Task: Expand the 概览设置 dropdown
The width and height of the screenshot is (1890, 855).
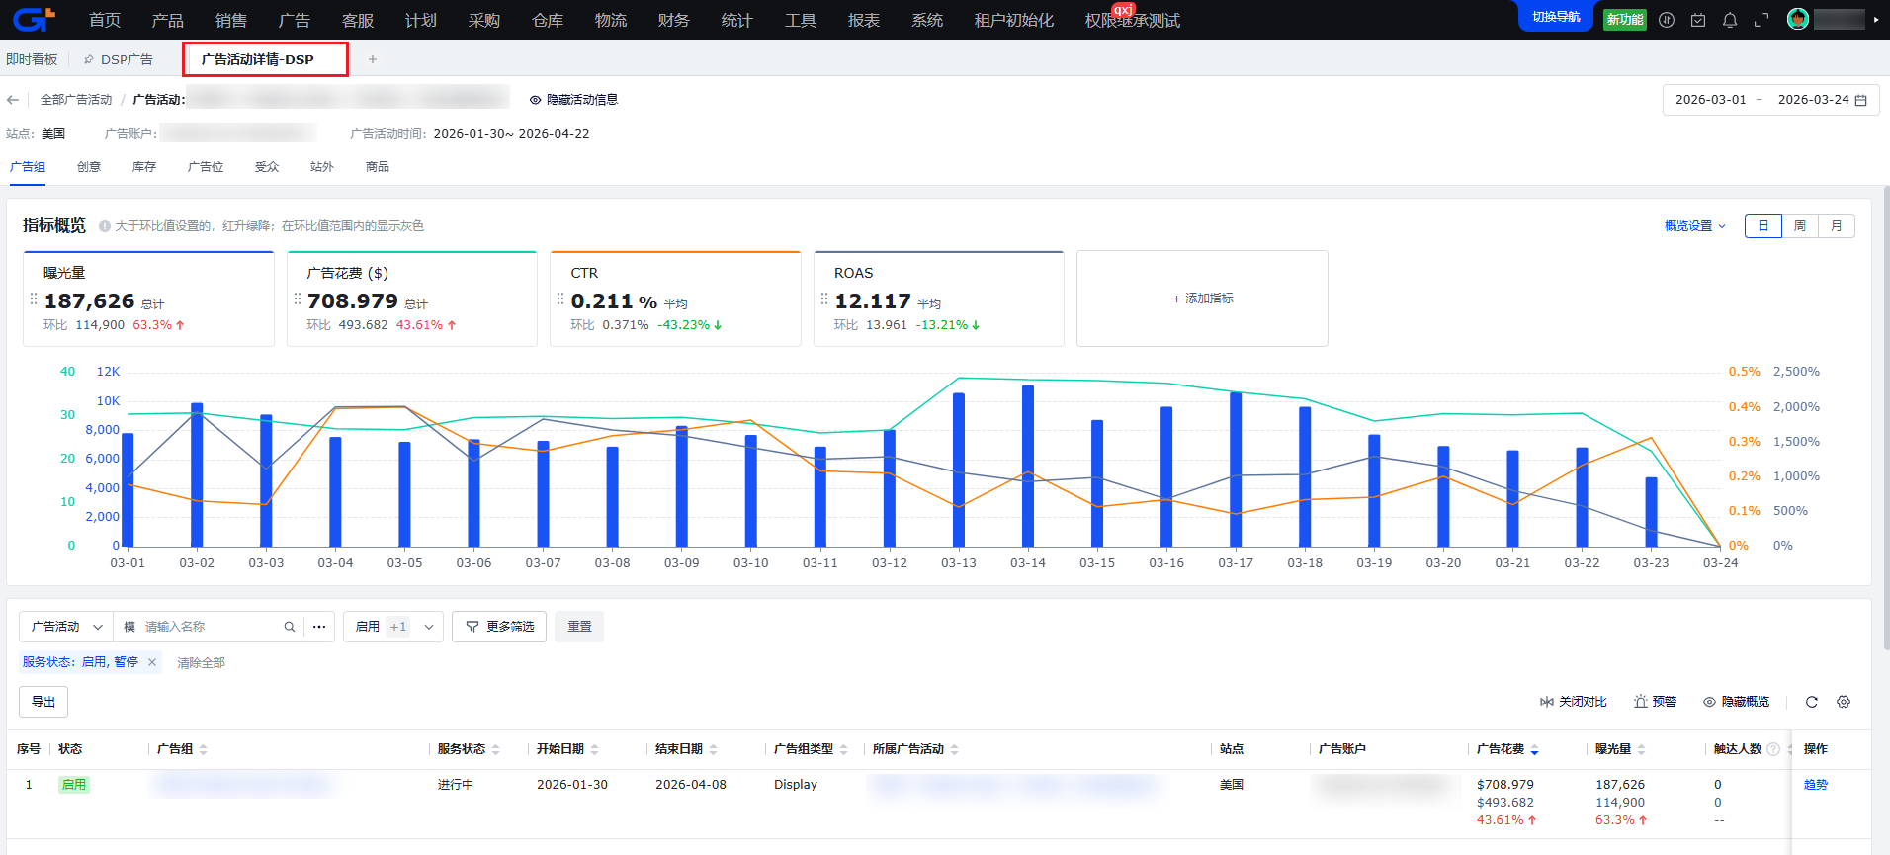Action: tap(1694, 226)
